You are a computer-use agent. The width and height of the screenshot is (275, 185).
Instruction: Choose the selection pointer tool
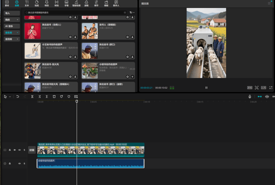point(5,97)
